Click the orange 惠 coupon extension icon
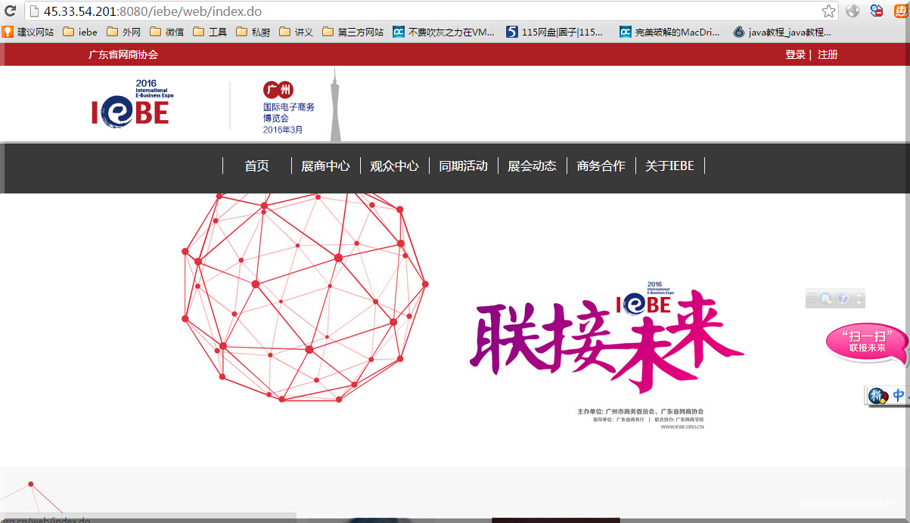The width and height of the screenshot is (910, 523). tap(902, 11)
